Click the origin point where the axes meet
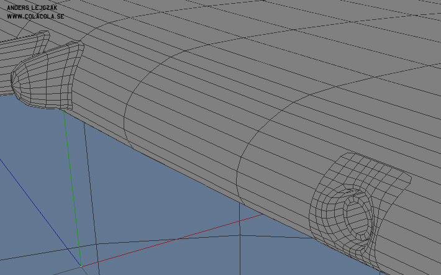The width and height of the screenshot is (441, 275). (x=81, y=266)
